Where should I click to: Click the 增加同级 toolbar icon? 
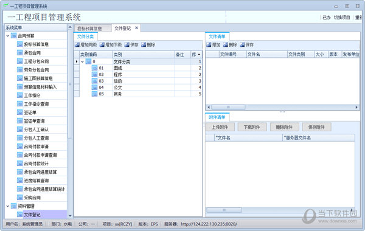[77, 44]
